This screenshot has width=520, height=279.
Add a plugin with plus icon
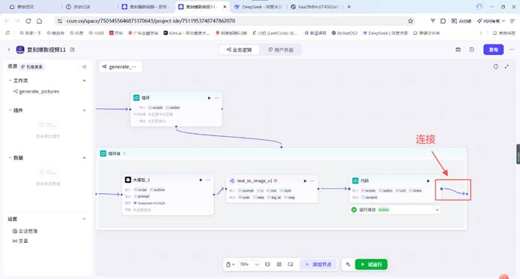[x=84, y=110]
